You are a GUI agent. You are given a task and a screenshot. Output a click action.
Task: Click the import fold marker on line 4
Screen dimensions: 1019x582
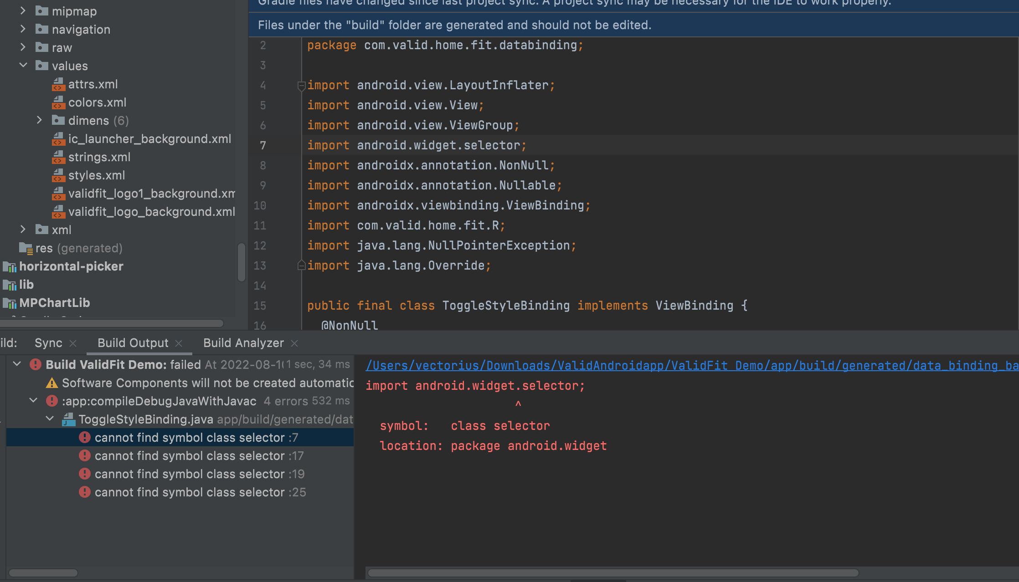click(301, 86)
